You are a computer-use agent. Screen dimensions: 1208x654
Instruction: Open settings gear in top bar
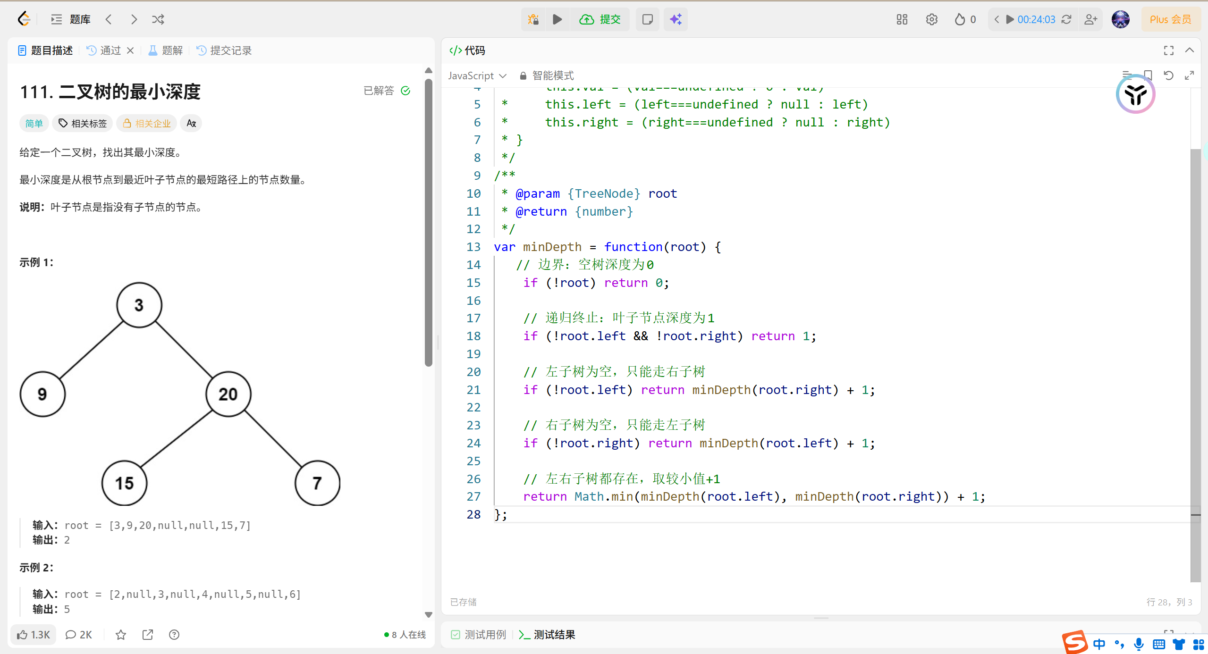[931, 19]
